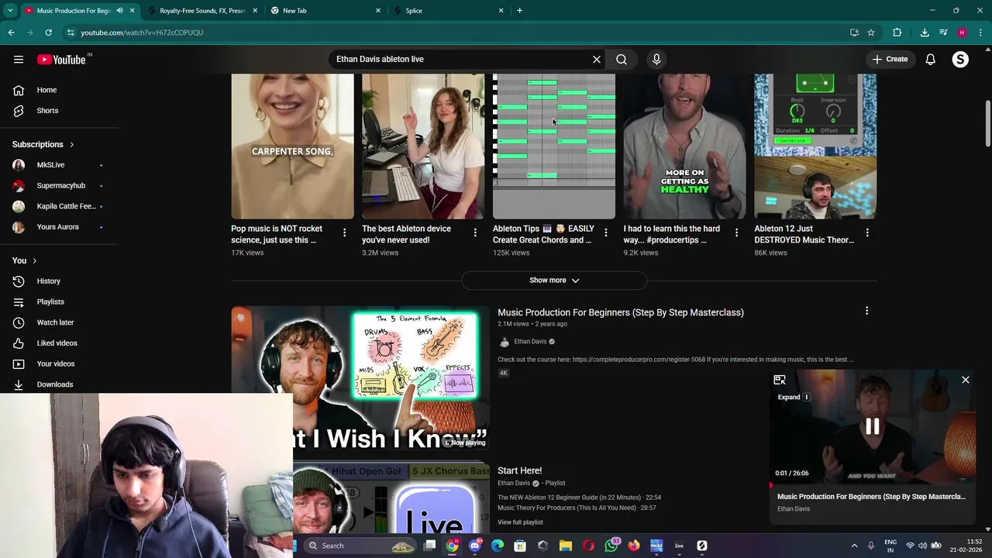Click View full playlist link
Viewport: 992px width, 558px height.
click(x=520, y=522)
